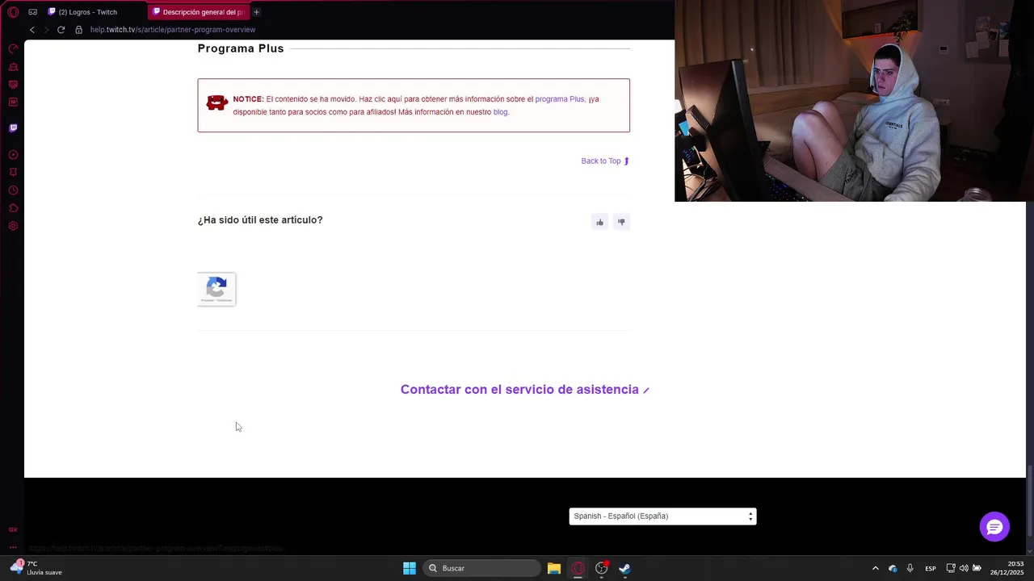Open GX Corner gamepad icon
This screenshot has width=1034, height=581.
pos(32,12)
